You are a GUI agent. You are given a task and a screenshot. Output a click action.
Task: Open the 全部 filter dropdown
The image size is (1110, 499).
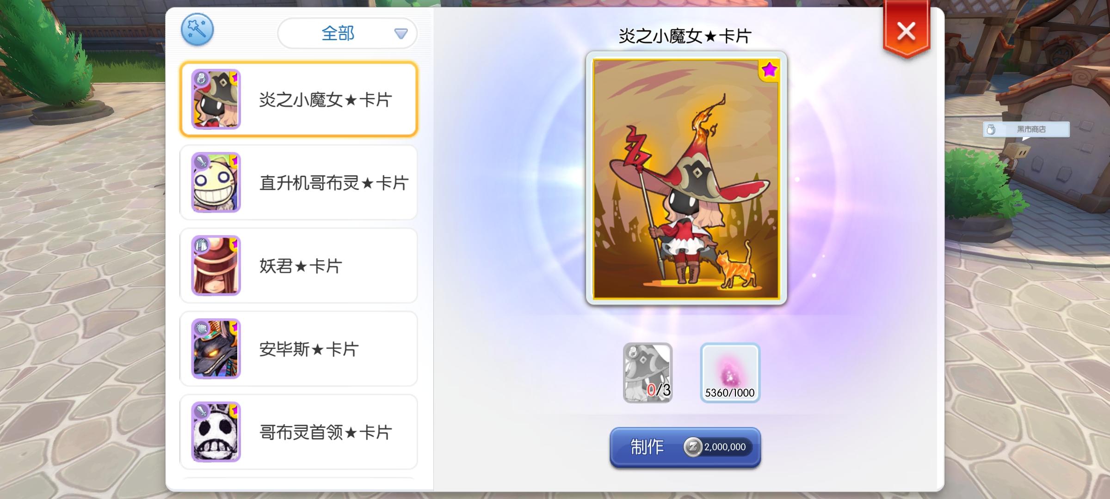347,33
